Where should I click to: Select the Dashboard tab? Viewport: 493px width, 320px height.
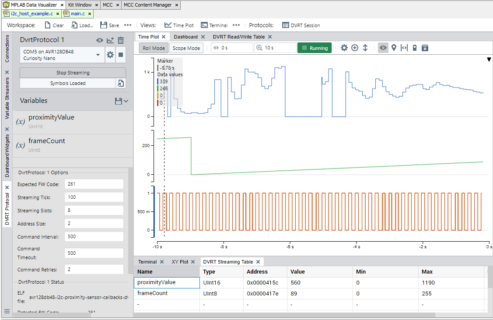tap(186, 37)
